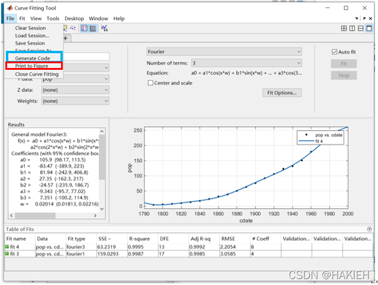Click the Adjust Axes Limits toolbar icon
Screen dimensions: 378x285
point(104,28)
